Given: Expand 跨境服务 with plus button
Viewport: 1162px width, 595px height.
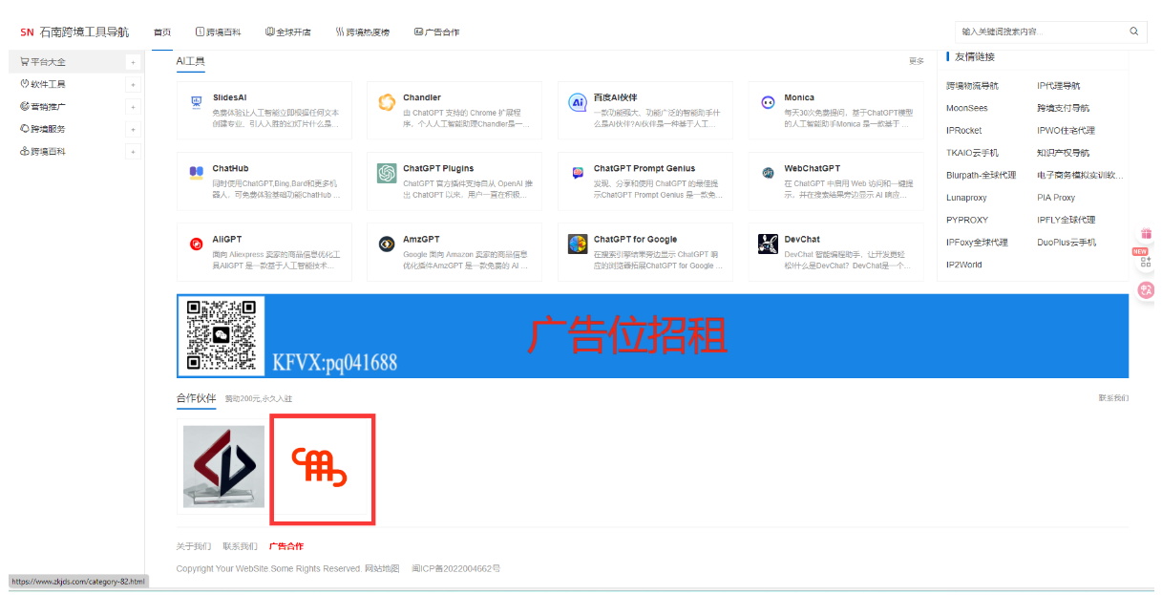Looking at the screenshot, I should (x=133, y=129).
